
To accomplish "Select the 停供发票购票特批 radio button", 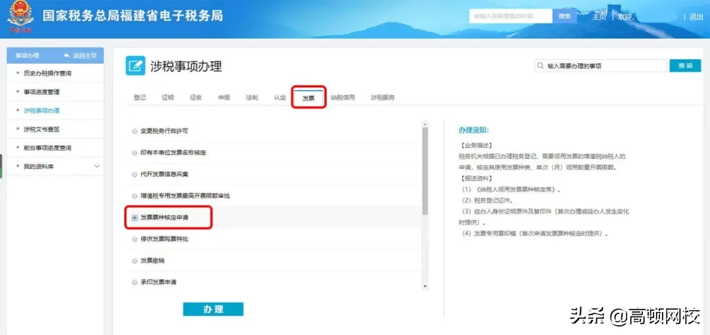I will 135,239.
